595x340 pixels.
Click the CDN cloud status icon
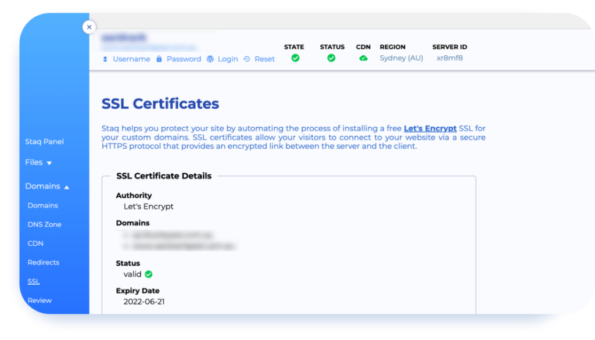click(363, 58)
